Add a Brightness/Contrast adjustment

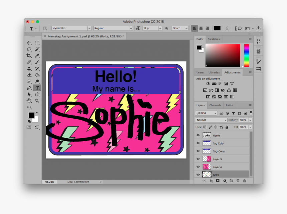click(208, 83)
